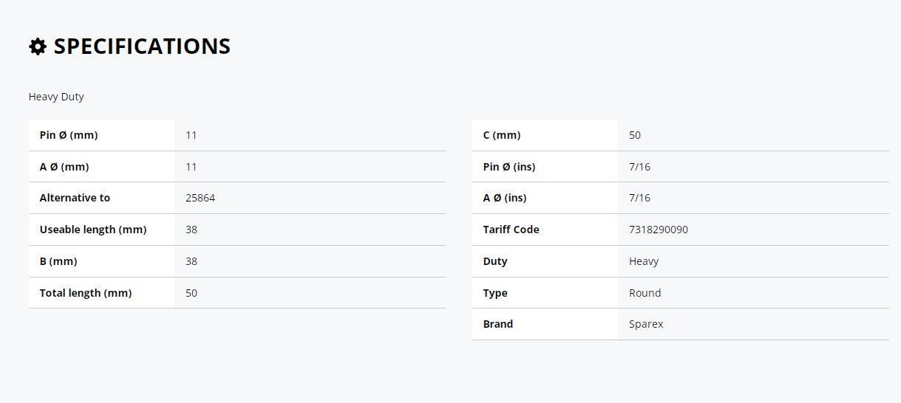The height and width of the screenshot is (403, 901).
Task: Click the B (mm) row label
Action: tap(58, 261)
